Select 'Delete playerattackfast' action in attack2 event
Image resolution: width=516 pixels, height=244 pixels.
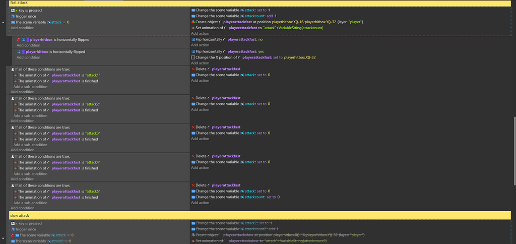(x=216, y=98)
